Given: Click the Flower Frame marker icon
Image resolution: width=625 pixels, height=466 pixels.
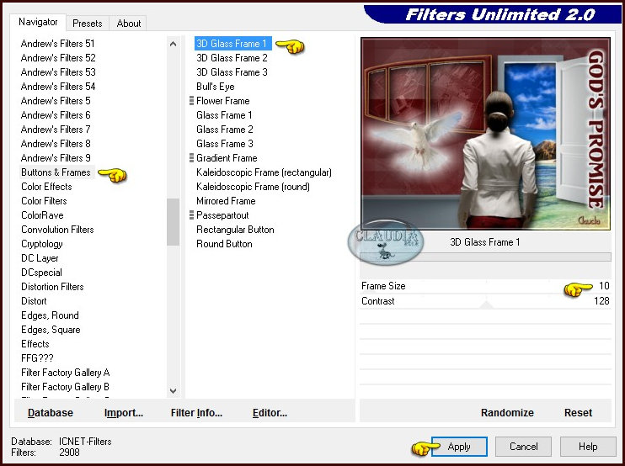Looking at the screenshot, I should [192, 101].
